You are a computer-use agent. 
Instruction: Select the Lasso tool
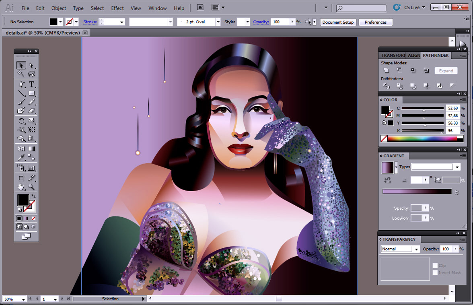coord(31,74)
